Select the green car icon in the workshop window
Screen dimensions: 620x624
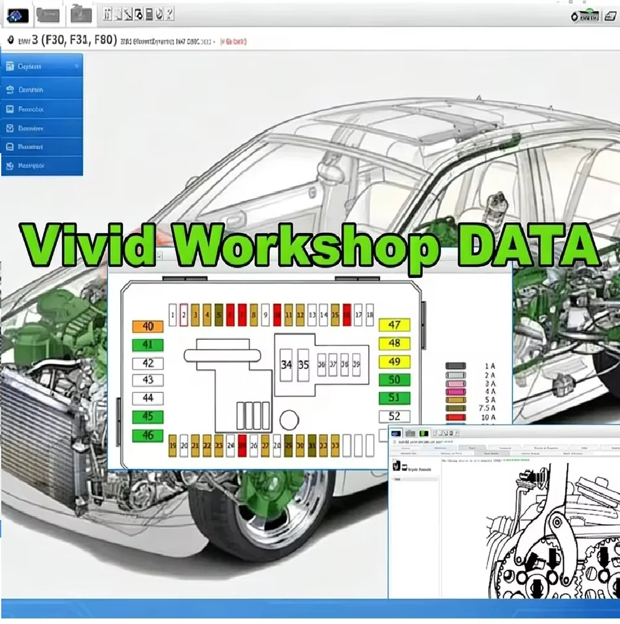(x=424, y=433)
